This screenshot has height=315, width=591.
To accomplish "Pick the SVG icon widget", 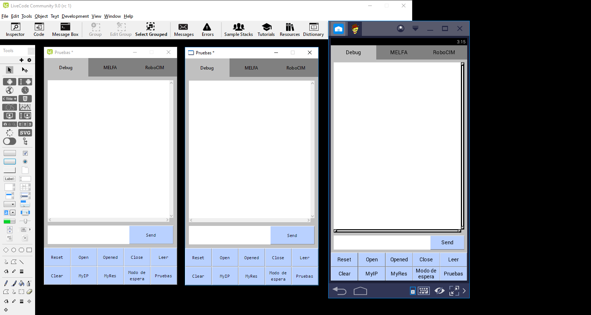I will (25, 133).
